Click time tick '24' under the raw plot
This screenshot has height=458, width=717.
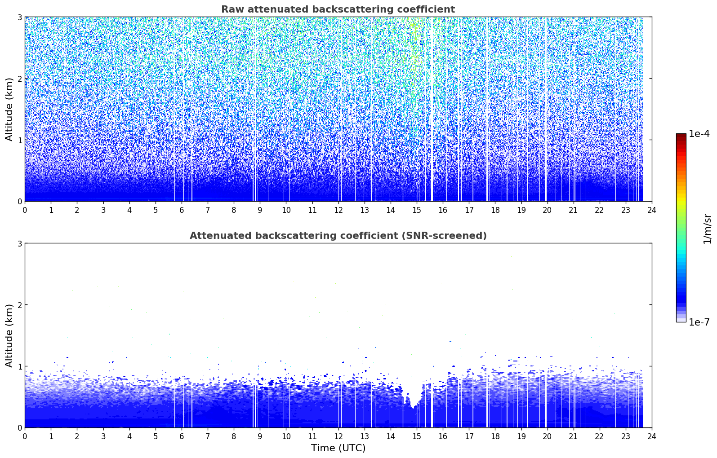[652, 210]
